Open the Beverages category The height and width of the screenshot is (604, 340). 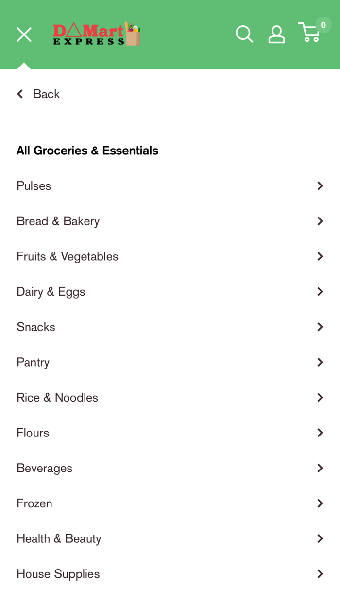(45, 468)
